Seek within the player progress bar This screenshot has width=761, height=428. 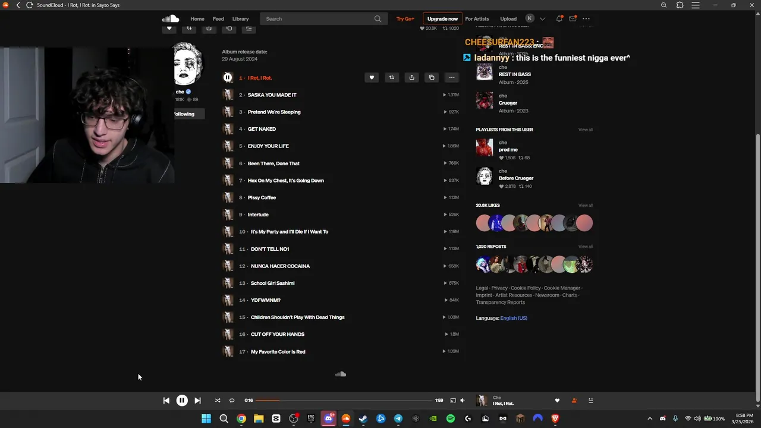(x=344, y=401)
